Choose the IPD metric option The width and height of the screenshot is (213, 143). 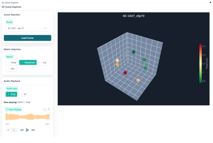click(x=11, y=69)
